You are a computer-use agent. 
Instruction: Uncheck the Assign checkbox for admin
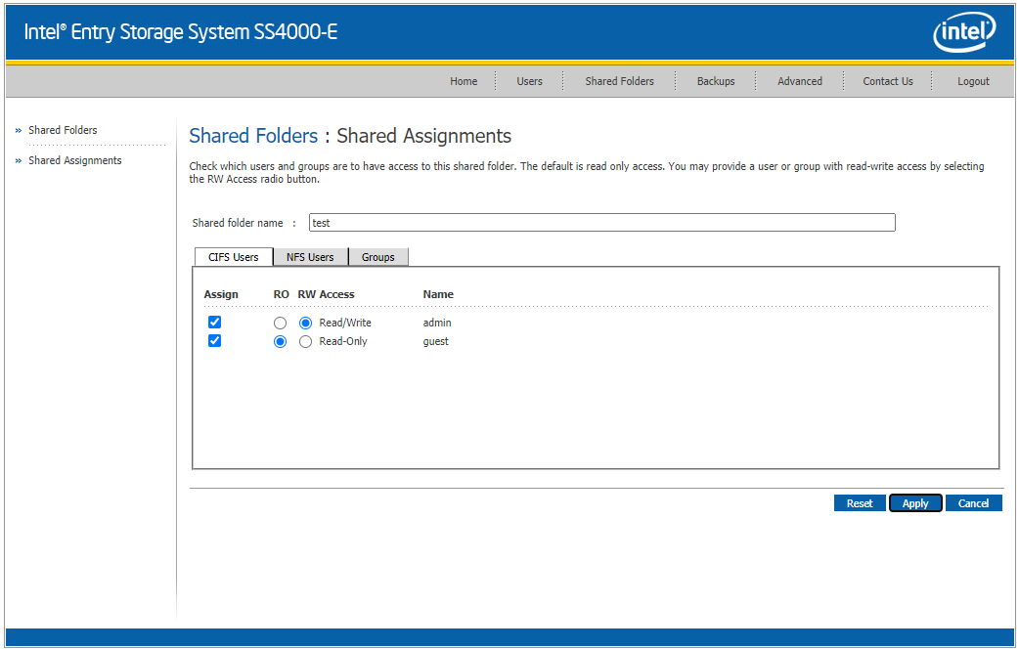[214, 323]
